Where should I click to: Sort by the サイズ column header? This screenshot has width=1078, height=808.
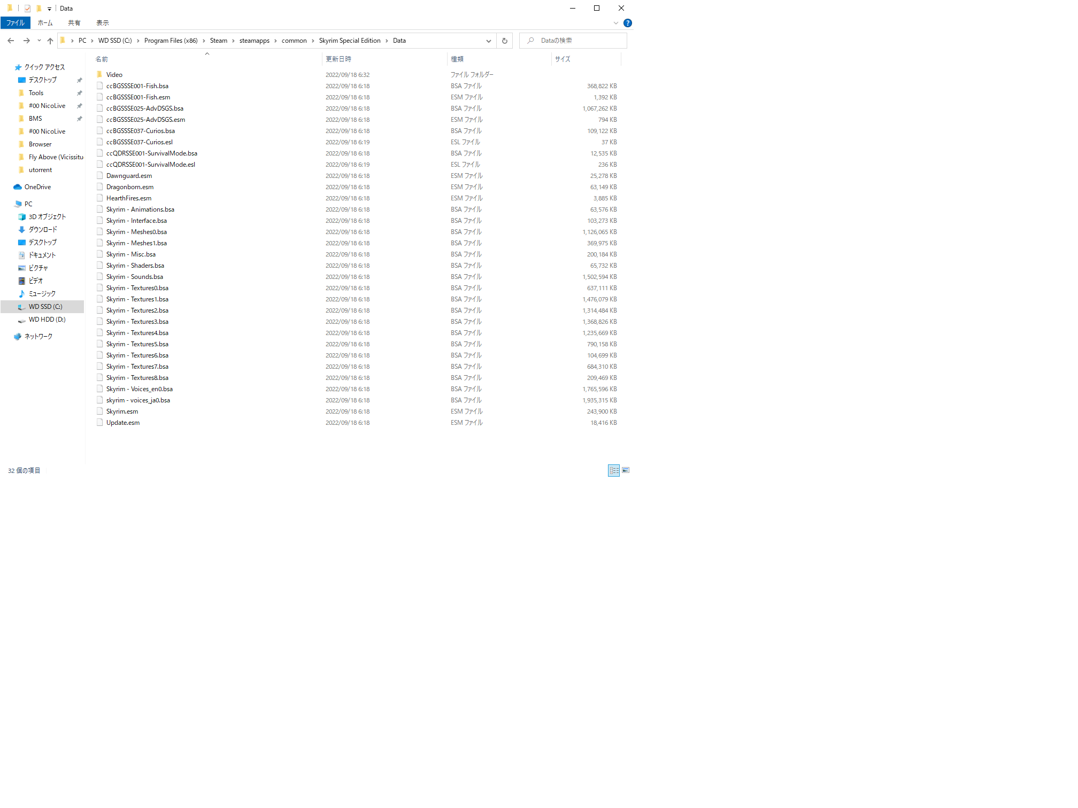563,59
